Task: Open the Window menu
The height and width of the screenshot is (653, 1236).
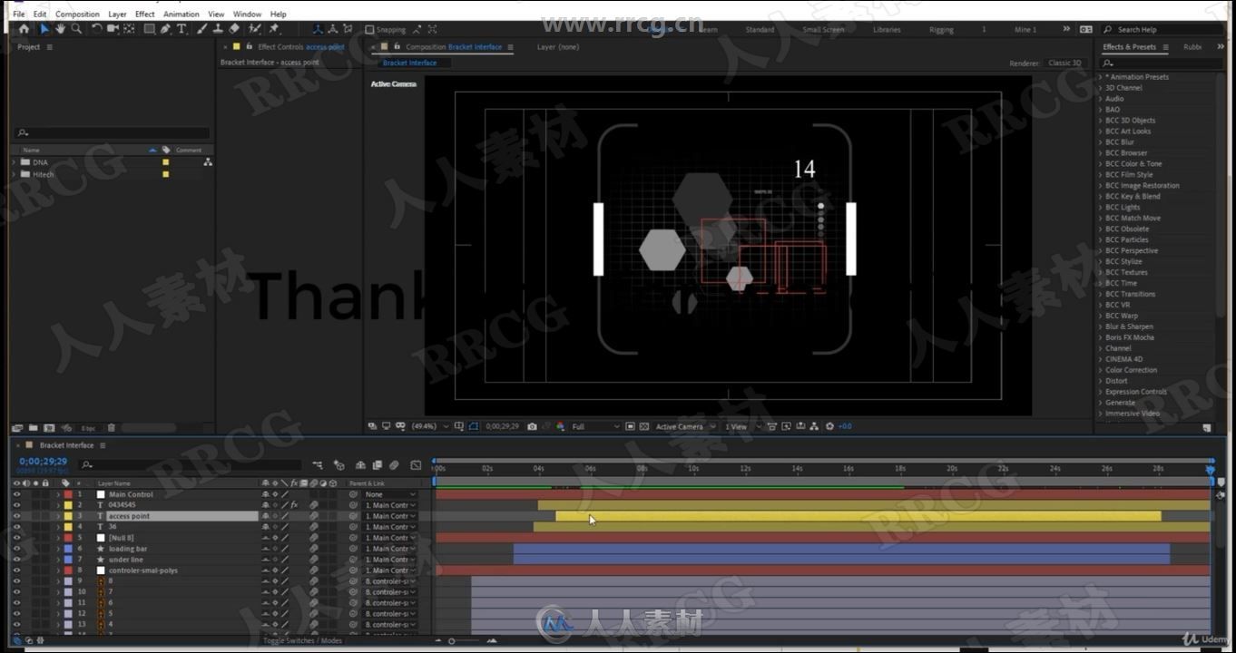Action: [x=247, y=15]
